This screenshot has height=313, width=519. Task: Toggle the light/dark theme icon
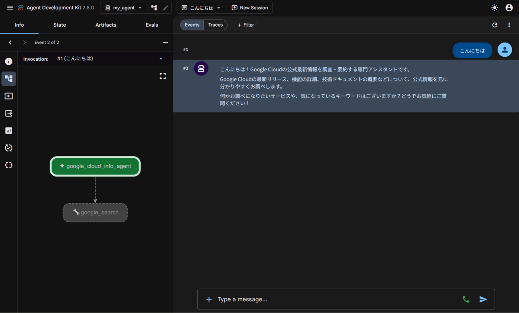[x=495, y=8]
